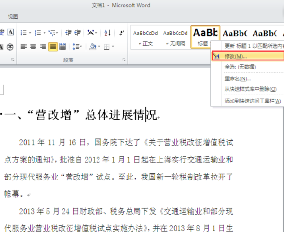Apply distributed alignment
Viewport: 284px width, 232px height.
click(62, 47)
